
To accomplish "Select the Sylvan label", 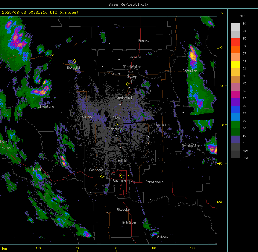I will [117, 73].
